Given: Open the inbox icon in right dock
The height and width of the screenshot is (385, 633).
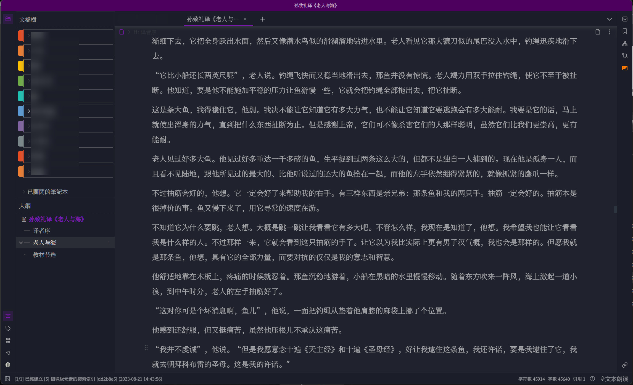Looking at the screenshot, I should [x=625, y=19].
